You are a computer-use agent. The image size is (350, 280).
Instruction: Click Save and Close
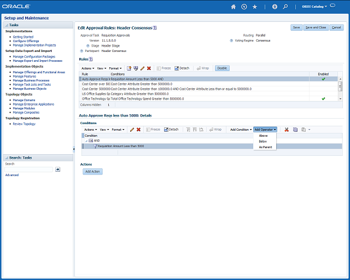tap(316, 27)
